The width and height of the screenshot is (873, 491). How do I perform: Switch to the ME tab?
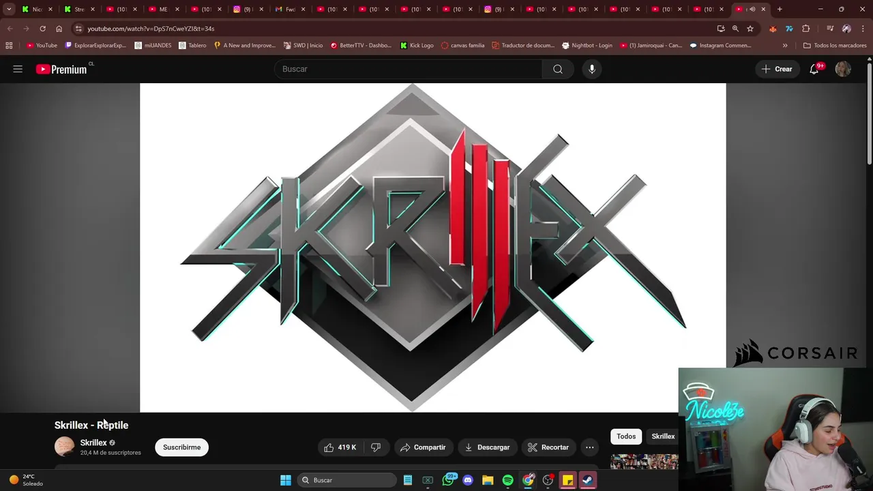163,10
